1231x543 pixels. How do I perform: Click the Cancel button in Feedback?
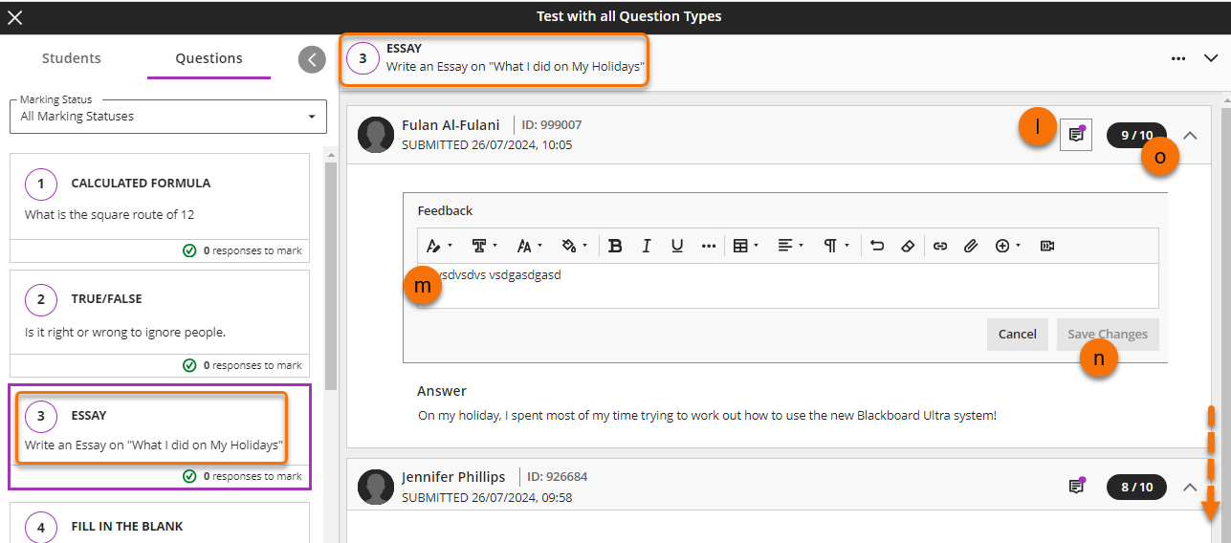[1017, 334]
